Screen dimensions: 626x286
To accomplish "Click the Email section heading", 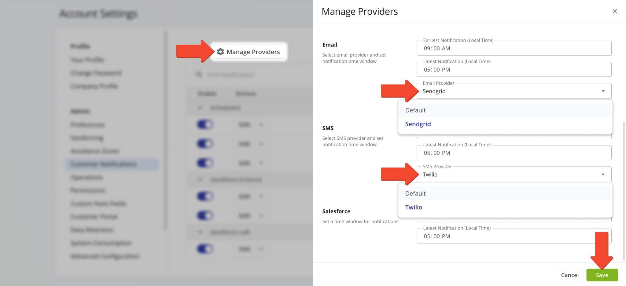I will pyautogui.click(x=330, y=45).
